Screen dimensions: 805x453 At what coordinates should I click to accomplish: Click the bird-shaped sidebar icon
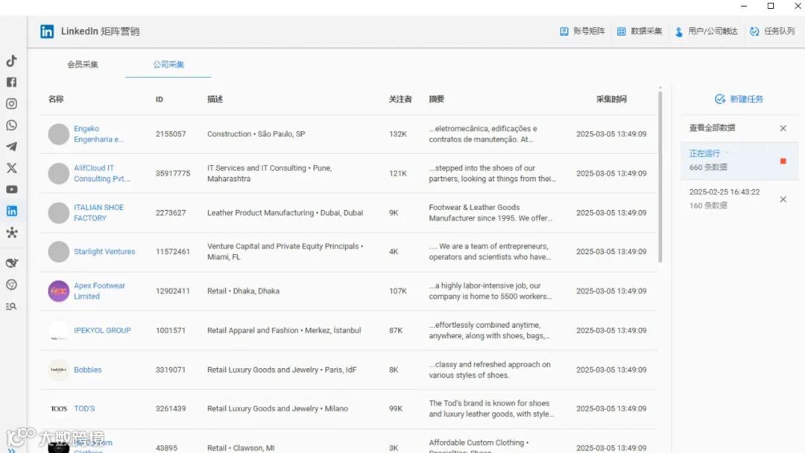[x=11, y=263]
